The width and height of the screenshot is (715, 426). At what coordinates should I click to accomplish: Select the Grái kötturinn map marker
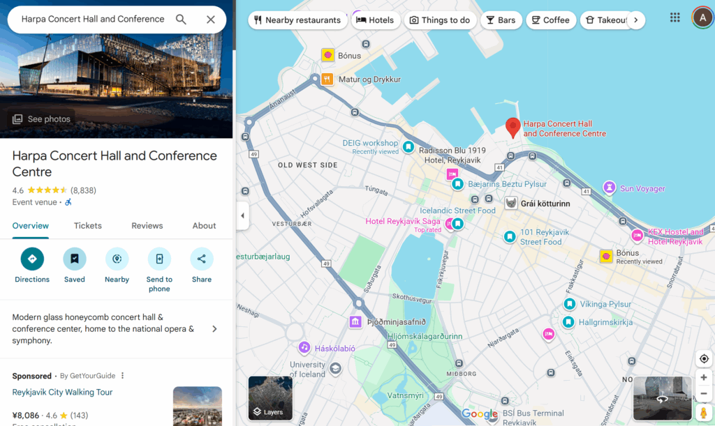[x=510, y=203]
